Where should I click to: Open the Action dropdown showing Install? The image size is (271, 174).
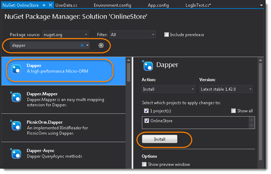pyautogui.click(x=168, y=89)
